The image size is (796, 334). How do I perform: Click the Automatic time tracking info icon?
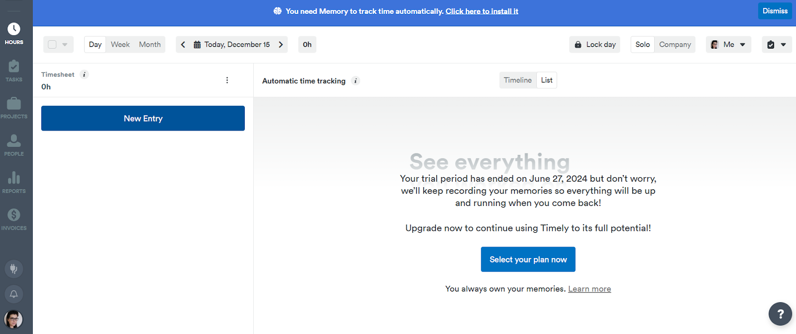pyautogui.click(x=355, y=81)
